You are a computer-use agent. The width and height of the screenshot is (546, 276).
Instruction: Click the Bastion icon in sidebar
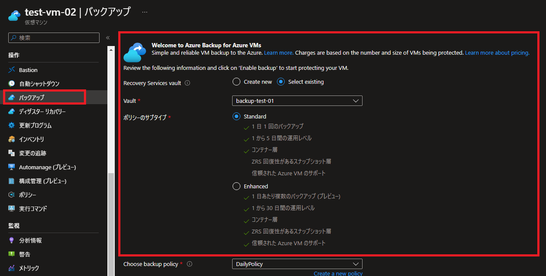[12, 70]
